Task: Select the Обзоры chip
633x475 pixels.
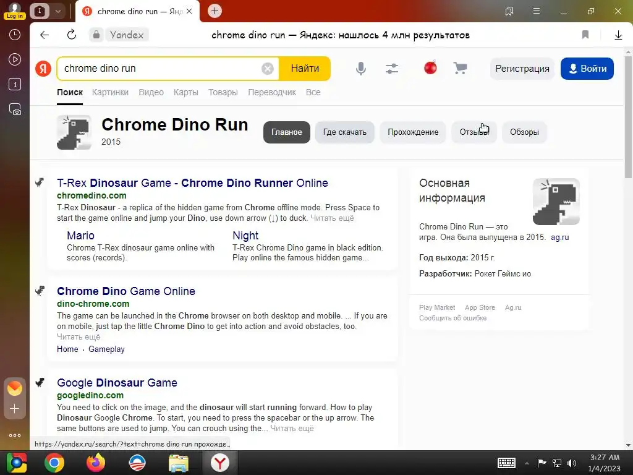Action: (x=524, y=132)
